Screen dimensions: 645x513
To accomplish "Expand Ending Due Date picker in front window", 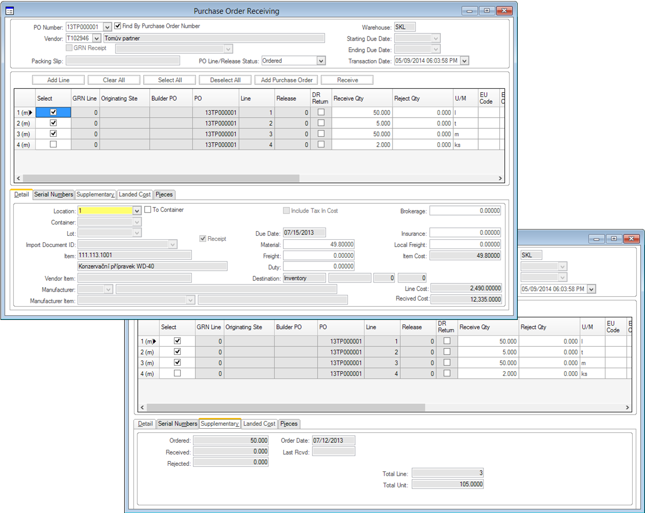I will tap(436, 50).
